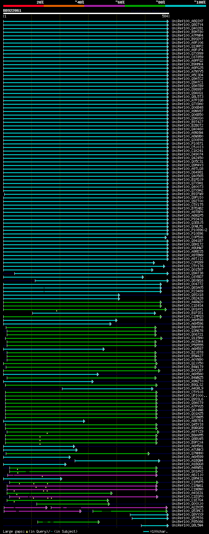Open hit UniRef100_B9IFW9

point(187,194)
